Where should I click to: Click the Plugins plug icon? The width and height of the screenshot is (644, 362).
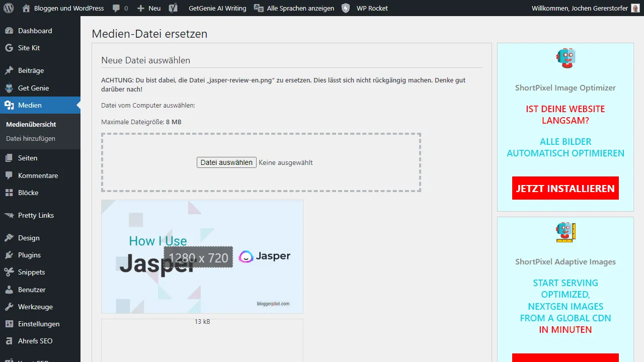(9, 255)
